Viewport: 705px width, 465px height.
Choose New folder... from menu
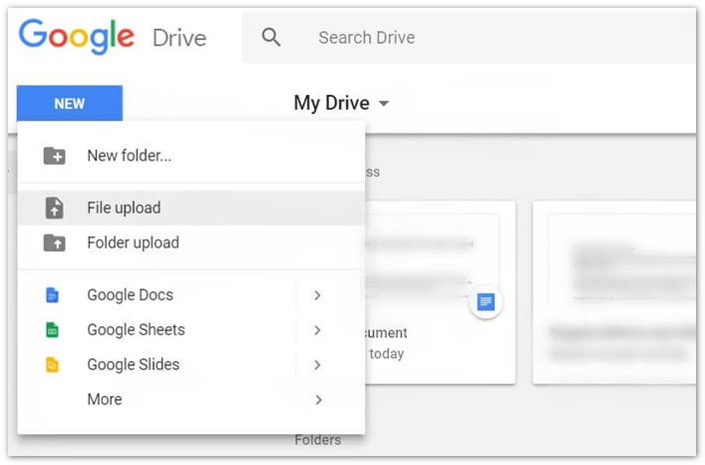(x=191, y=156)
